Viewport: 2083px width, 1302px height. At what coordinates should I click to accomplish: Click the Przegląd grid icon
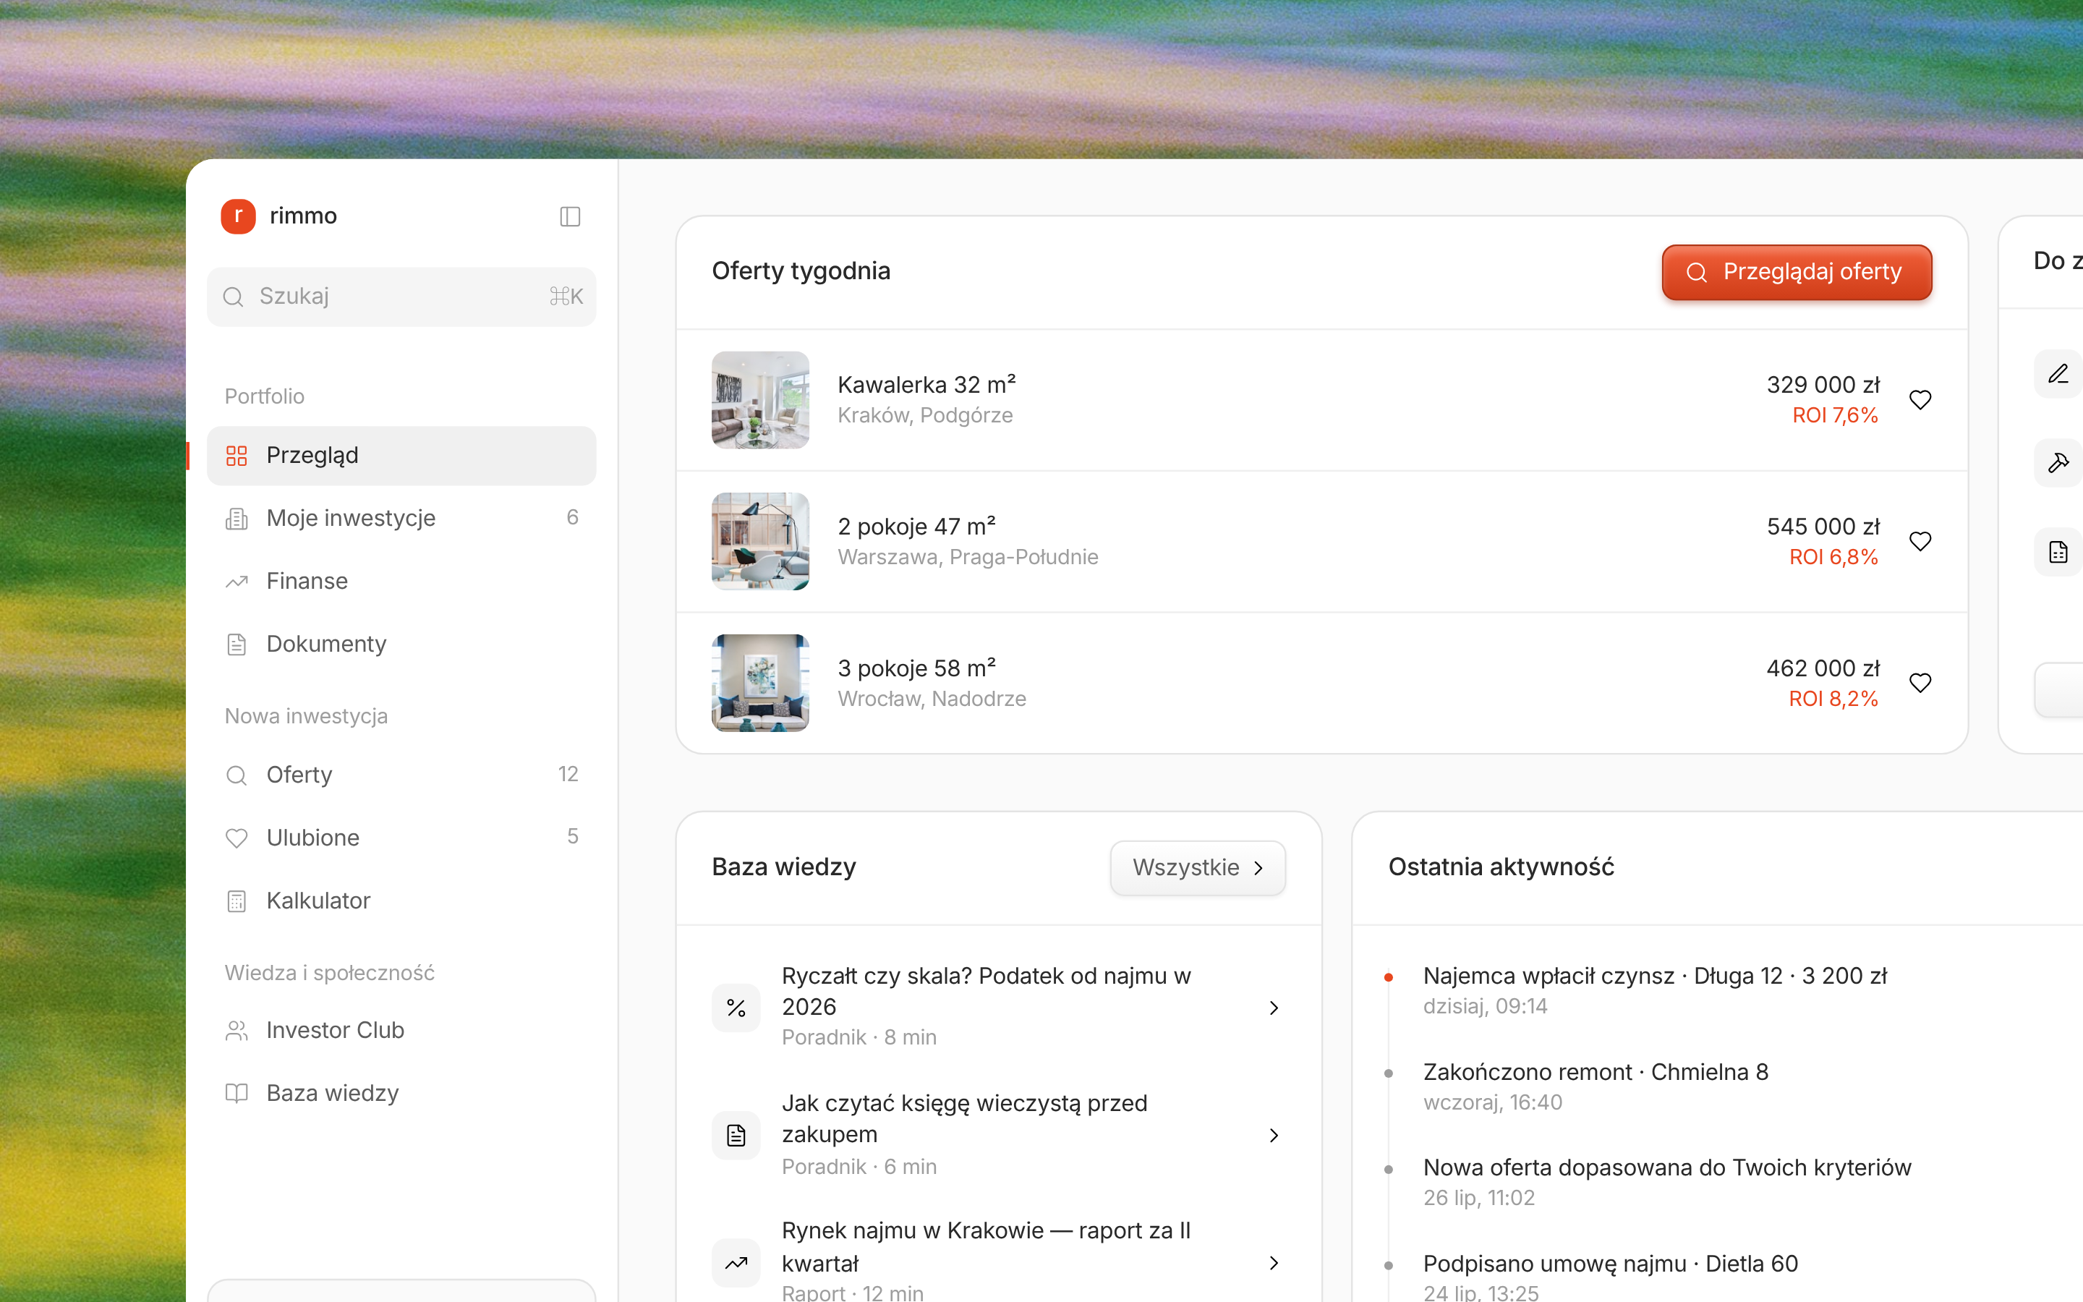pos(237,456)
